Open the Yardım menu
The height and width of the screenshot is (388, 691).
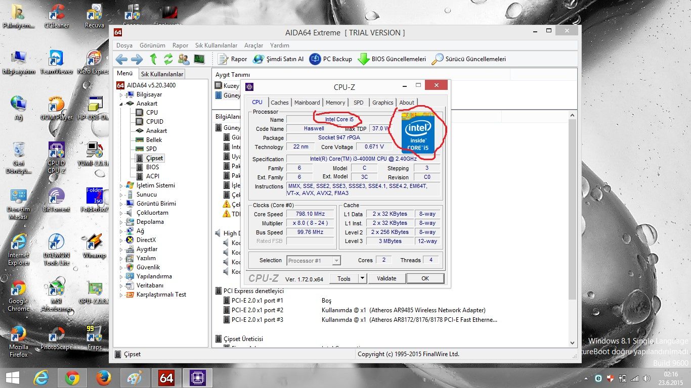[280, 45]
